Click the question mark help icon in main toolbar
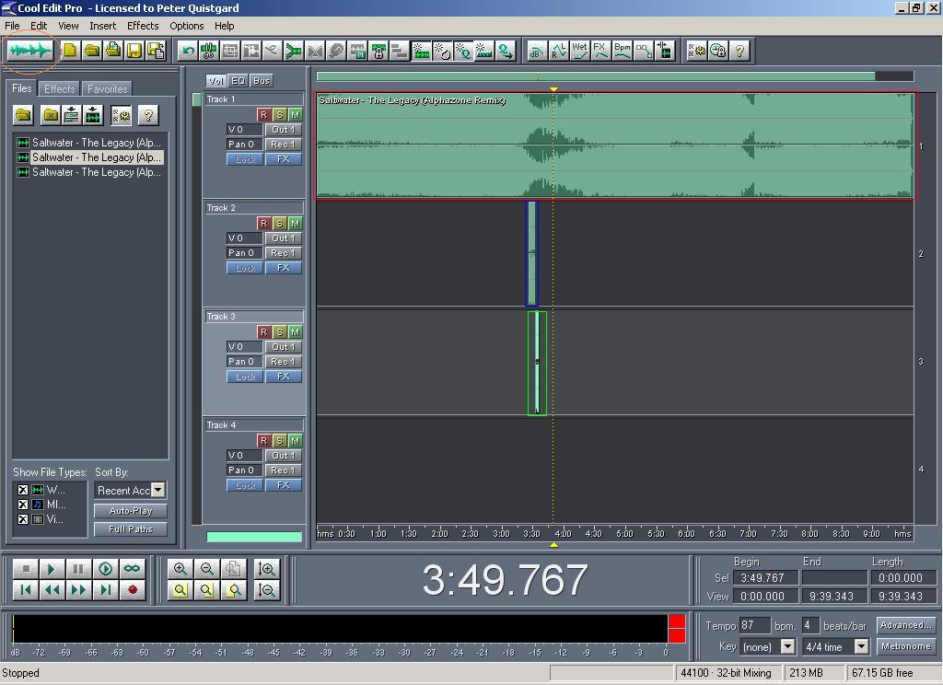 click(x=739, y=52)
